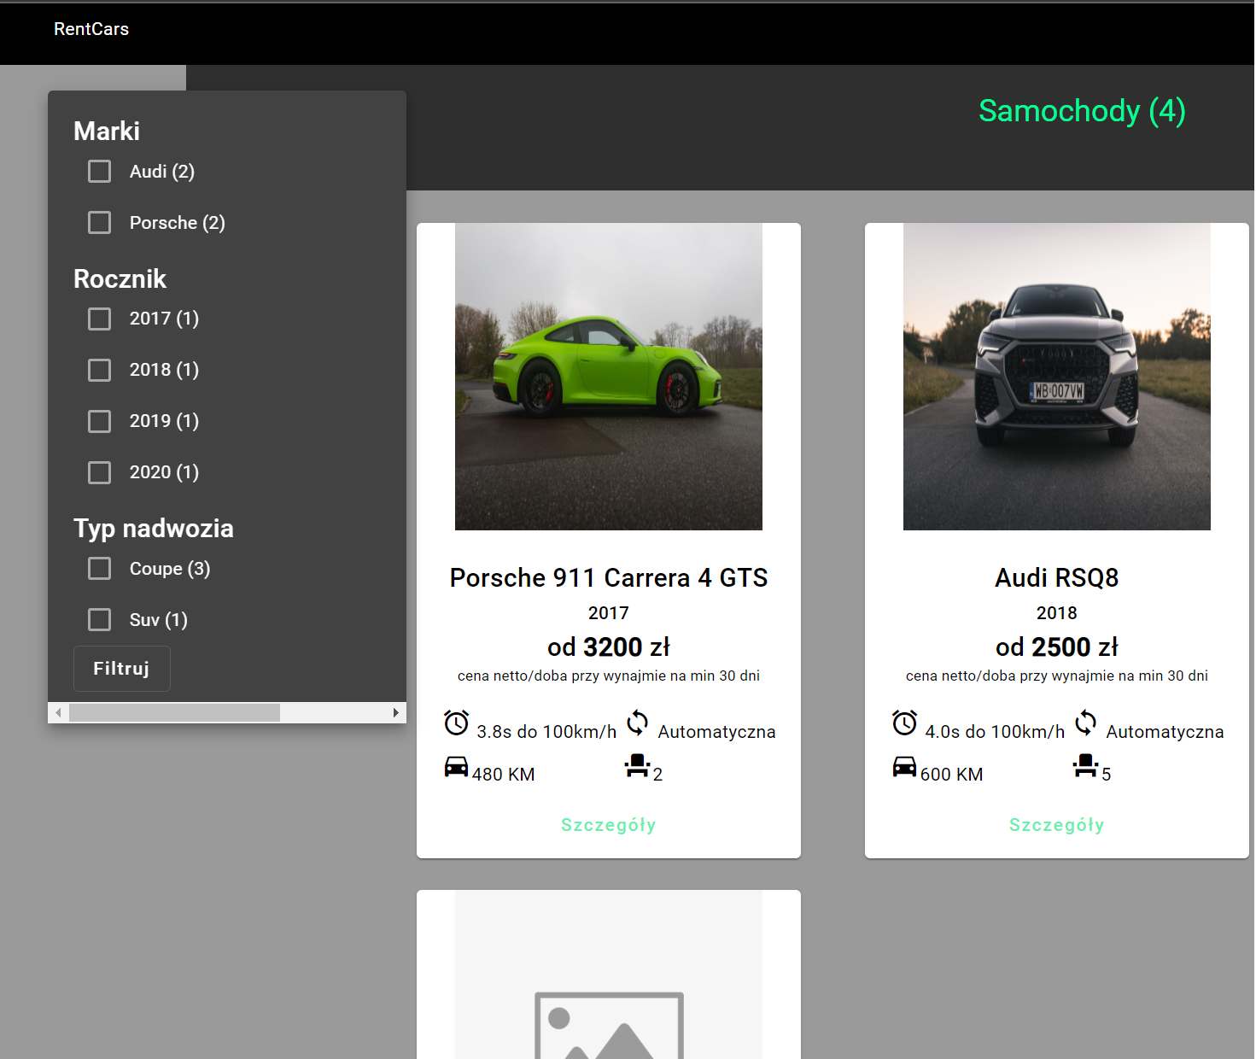
Task: Click the Audi RSQ8 photo
Action: click(x=1057, y=377)
